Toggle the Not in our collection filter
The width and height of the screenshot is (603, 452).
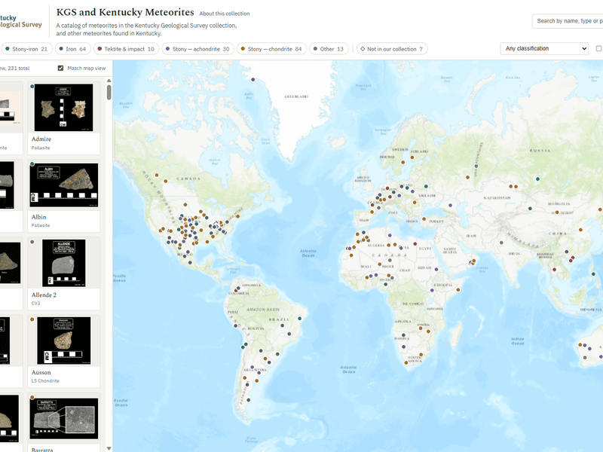392,49
